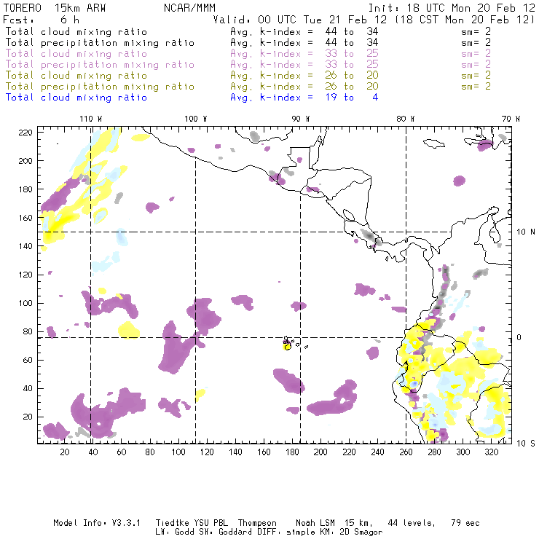The height and width of the screenshot is (539, 539).
Task: Click the NCAR/MMM header label
Action: pyautogui.click(x=183, y=7)
